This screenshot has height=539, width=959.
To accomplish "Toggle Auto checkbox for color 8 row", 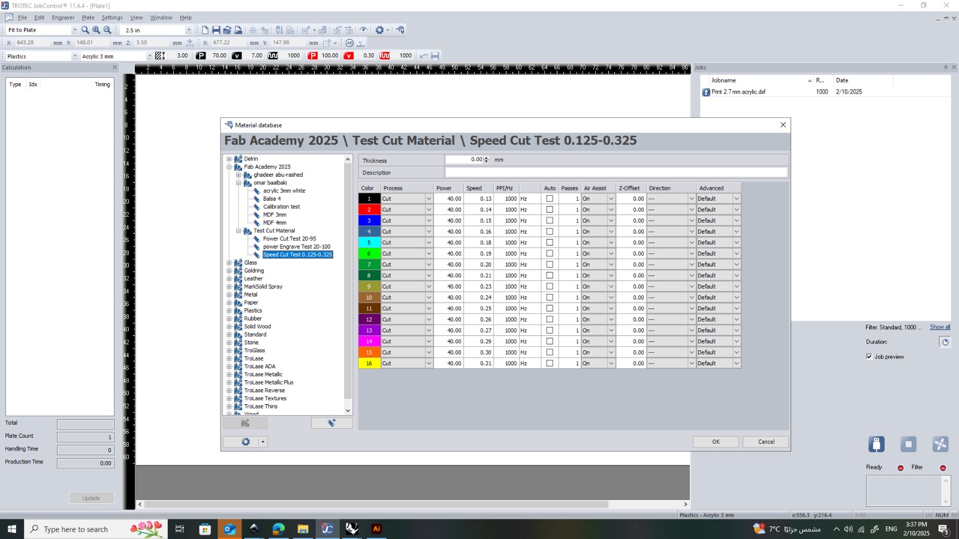I will pyautogui.click(x=550, y=275).
